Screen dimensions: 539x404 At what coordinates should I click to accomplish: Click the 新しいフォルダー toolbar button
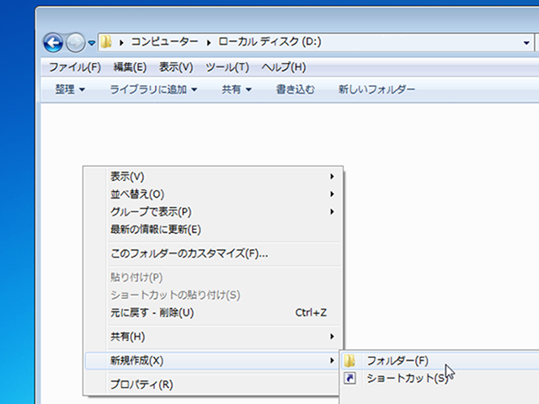376,90
